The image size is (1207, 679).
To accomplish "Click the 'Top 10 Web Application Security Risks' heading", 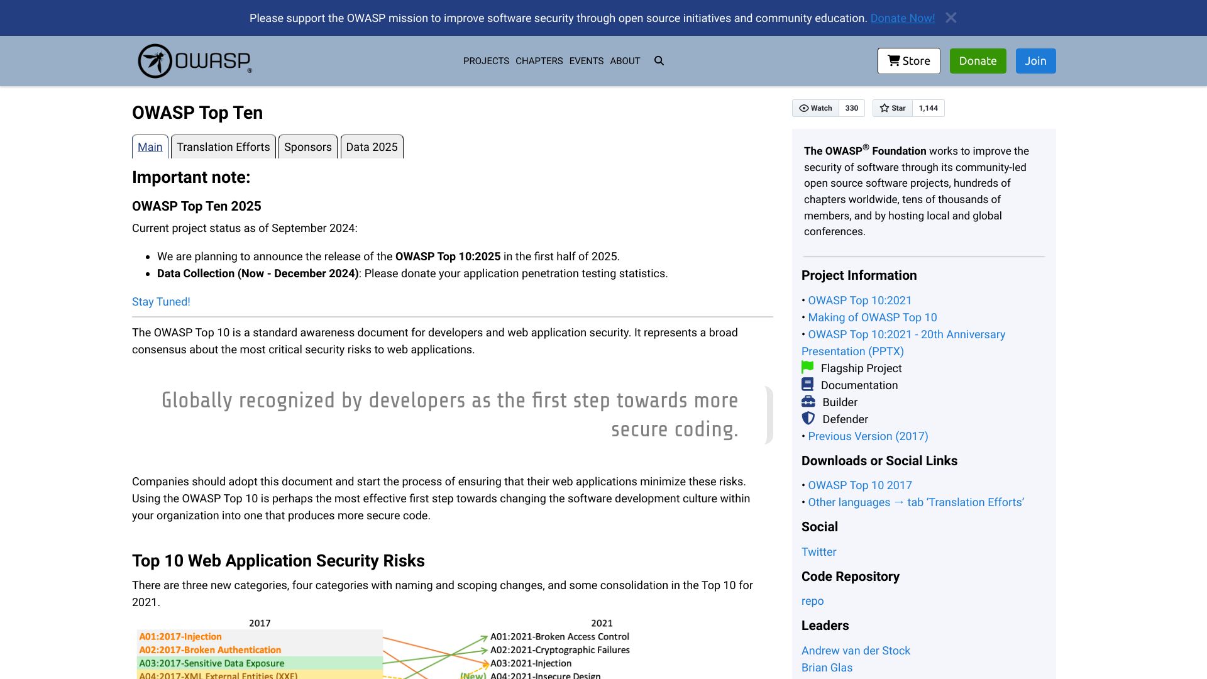I will 278,561.
